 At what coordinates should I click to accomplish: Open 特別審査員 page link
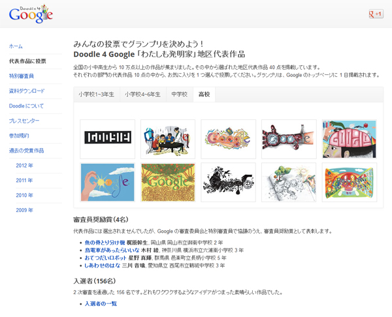click(22, 76)
